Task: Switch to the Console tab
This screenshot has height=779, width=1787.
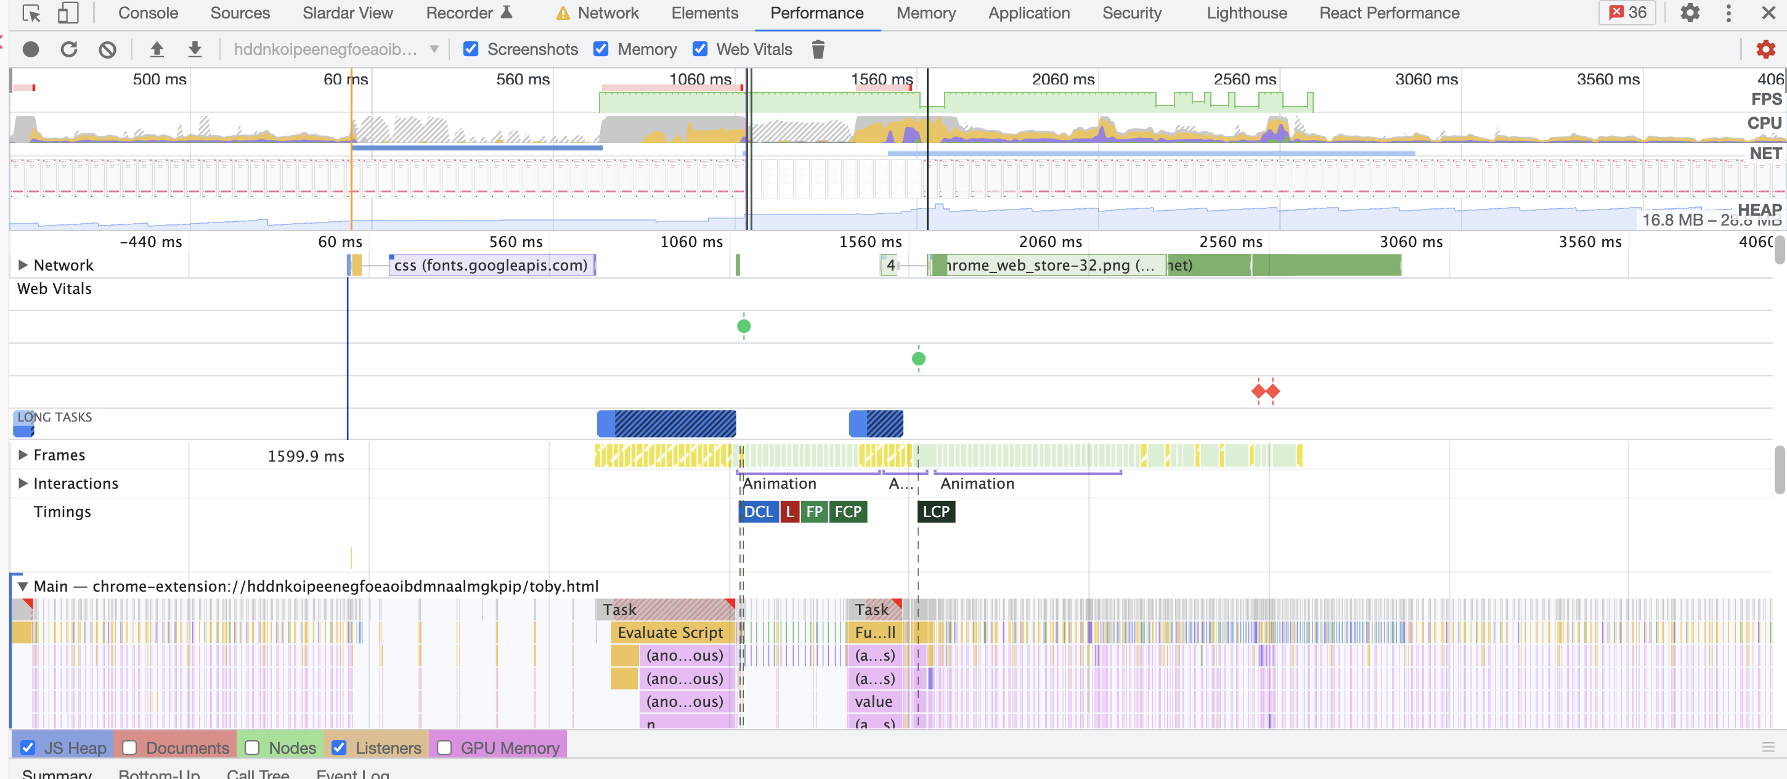Action: pos(148,13)
